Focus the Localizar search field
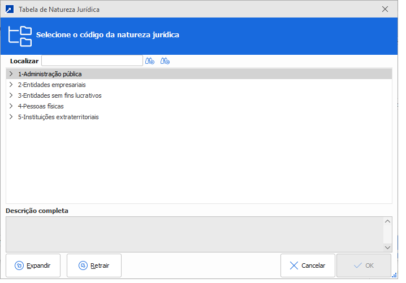This screenshot has height=283, width=406. pos(92,61)
